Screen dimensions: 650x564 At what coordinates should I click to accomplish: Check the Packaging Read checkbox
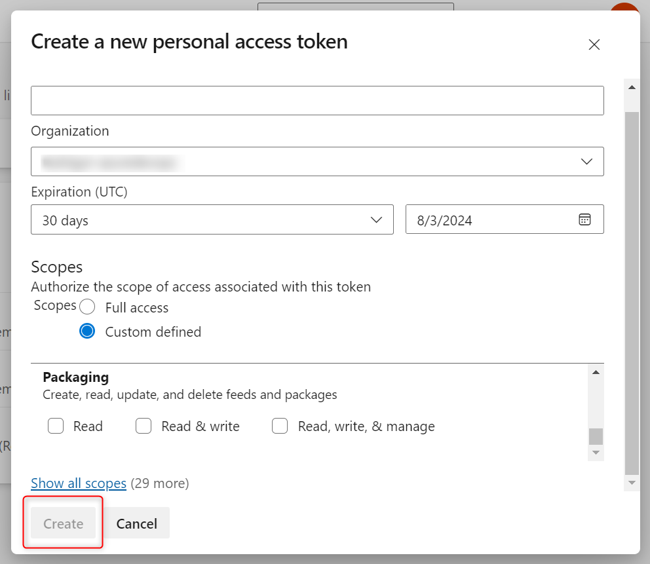56,426
